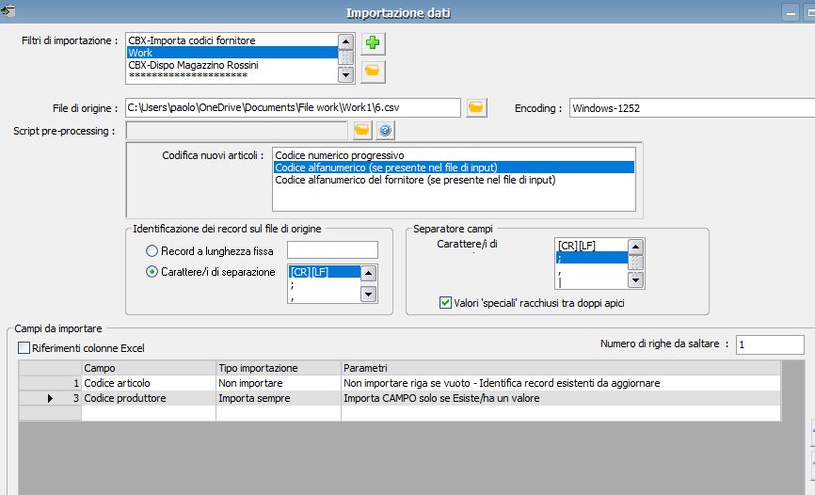Click the empty new row Campo cell
This screenshot has width=815, height=495.
(x=149, y=413)
